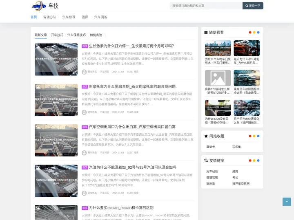Open article 新摩托车为什么要磨合期 title
The image size is (294, 220).
point(133,86)
